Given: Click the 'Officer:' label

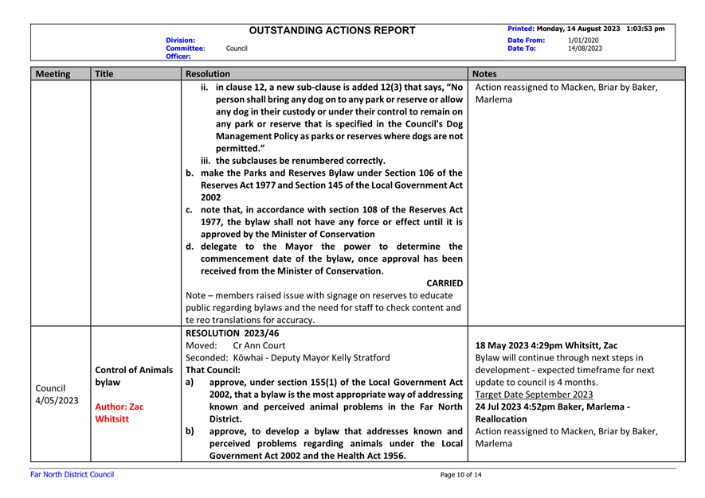Looking at the screenshot, I should [178, 56].
